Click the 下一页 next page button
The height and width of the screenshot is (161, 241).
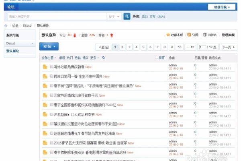[229, 47]
